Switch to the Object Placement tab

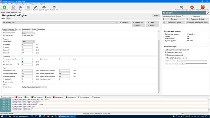[169, 16]
